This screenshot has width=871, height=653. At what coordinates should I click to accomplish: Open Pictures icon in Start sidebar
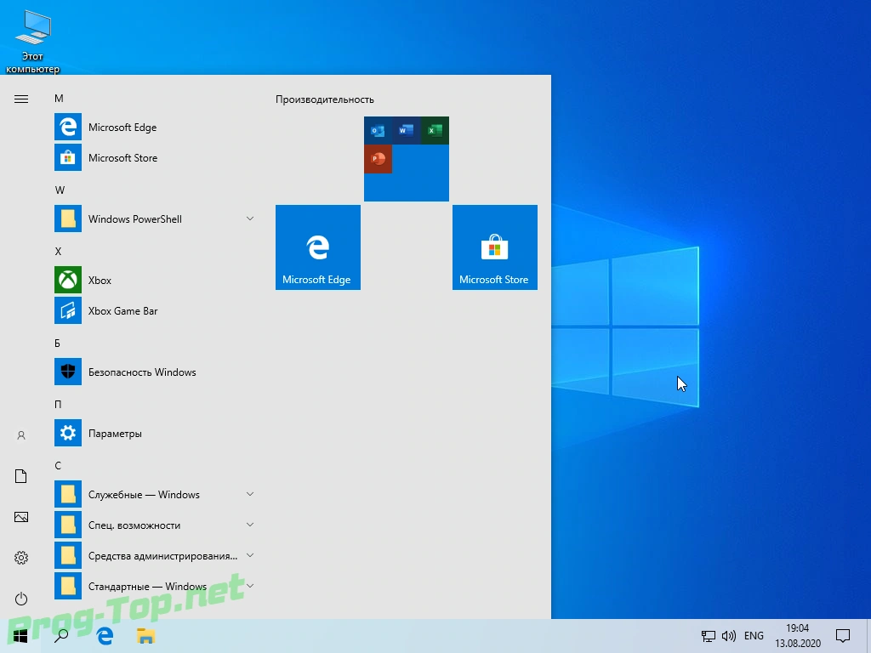tap(21, 517)
